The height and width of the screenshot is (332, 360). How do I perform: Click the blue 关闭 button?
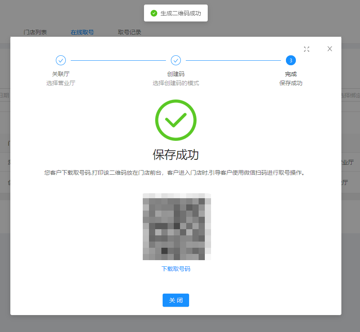pyautogui.click(x=176, y=300)
